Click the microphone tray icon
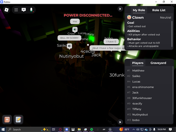 pos(154,130)
